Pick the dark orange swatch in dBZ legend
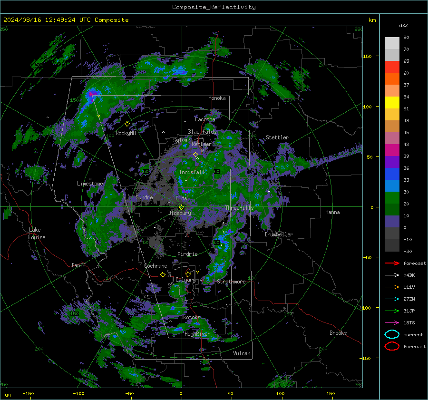This screenshot has width=428, height=400. point(392,78)
